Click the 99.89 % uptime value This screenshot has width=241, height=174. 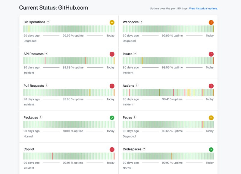(x=73, y=67)
